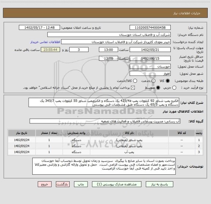Click the شهر محل تحویل field اهواز
Viewport: 211px width, 204px height.
click(150, 74)
